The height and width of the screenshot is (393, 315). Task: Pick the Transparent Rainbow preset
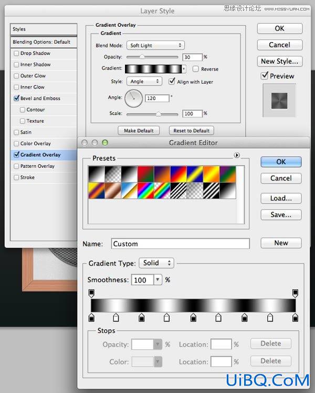162,190
